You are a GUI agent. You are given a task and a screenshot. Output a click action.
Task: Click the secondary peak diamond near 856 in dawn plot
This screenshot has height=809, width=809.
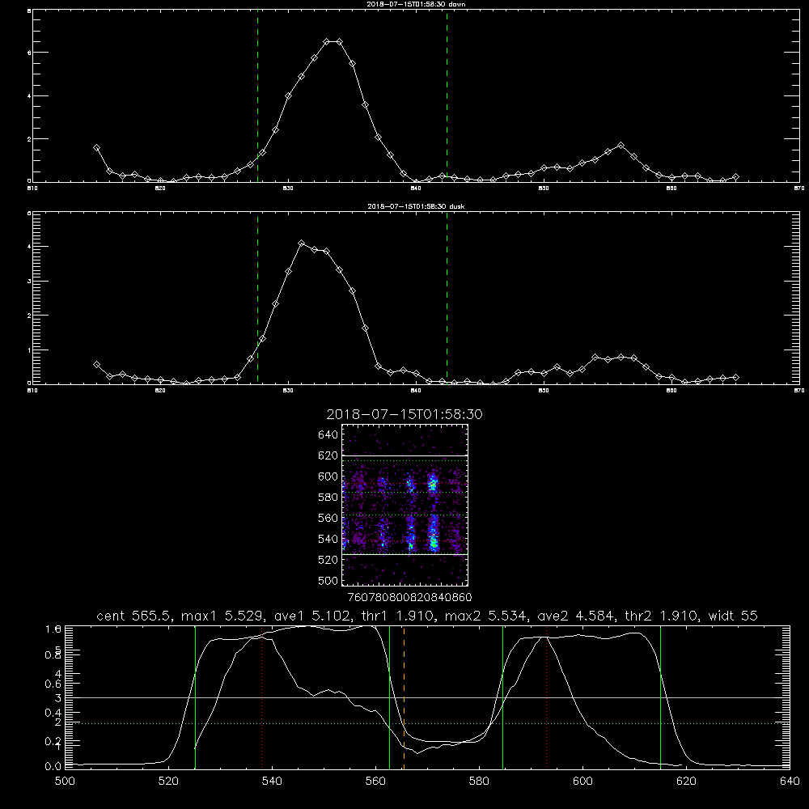(x=621, y=146)
